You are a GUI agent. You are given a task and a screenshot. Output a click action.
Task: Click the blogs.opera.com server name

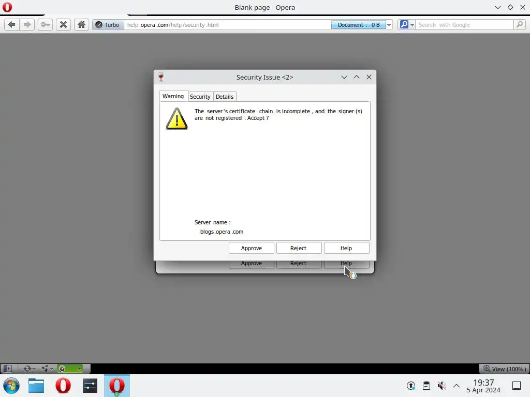click(222, 232)
